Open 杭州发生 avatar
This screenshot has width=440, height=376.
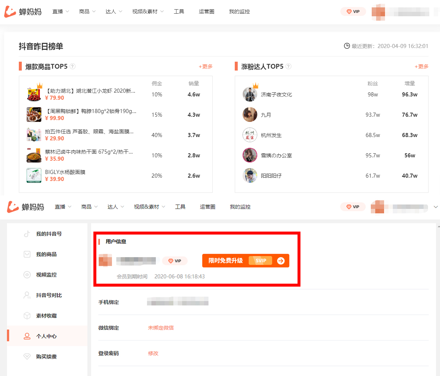click(x=250, y=135)
